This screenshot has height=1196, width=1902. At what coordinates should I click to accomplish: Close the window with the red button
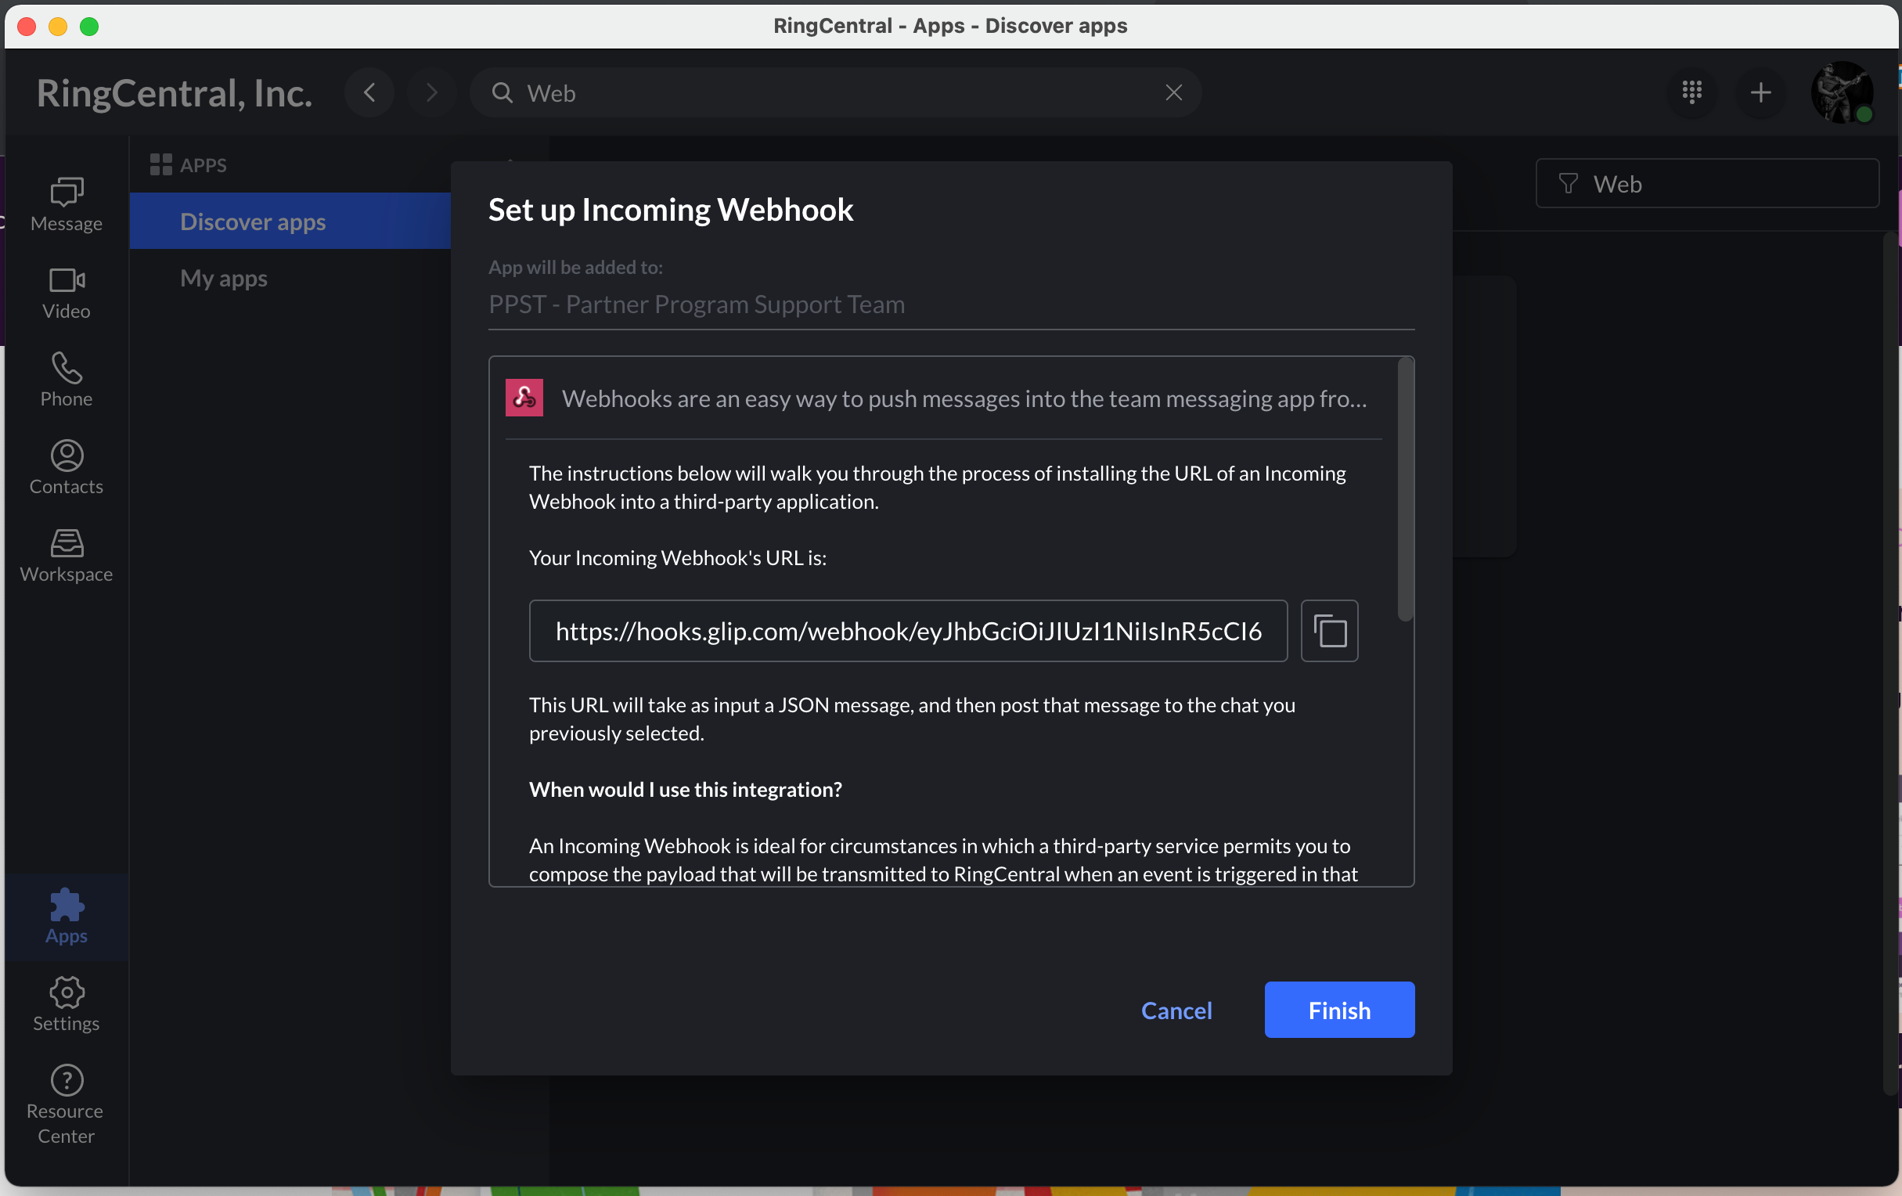coord(27,26)
